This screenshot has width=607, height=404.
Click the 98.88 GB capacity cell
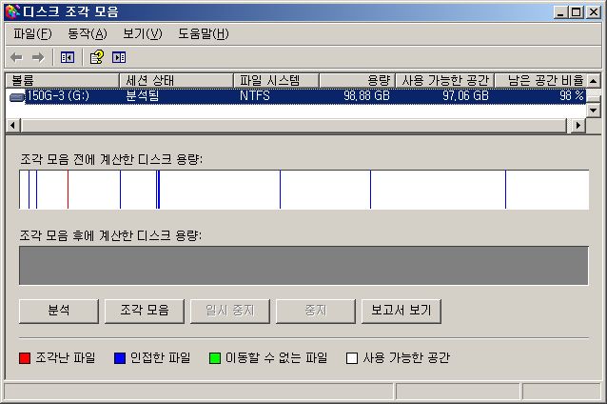(x=366, y=96)
